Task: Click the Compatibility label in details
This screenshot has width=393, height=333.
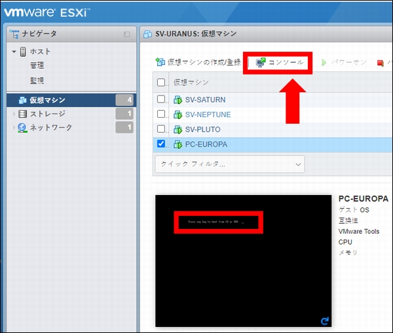Action: click(348, 220)
